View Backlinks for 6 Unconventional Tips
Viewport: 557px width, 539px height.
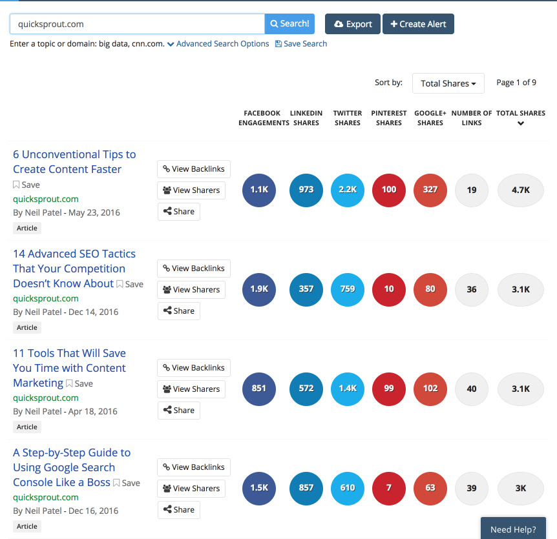194,169
